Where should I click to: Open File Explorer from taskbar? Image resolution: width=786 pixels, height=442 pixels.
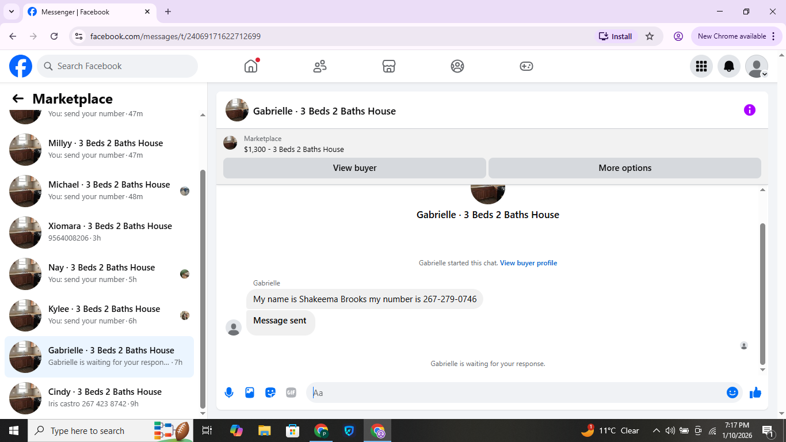tap(264, 430)
